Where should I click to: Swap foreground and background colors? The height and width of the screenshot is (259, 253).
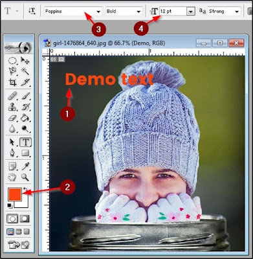(26, 190)
